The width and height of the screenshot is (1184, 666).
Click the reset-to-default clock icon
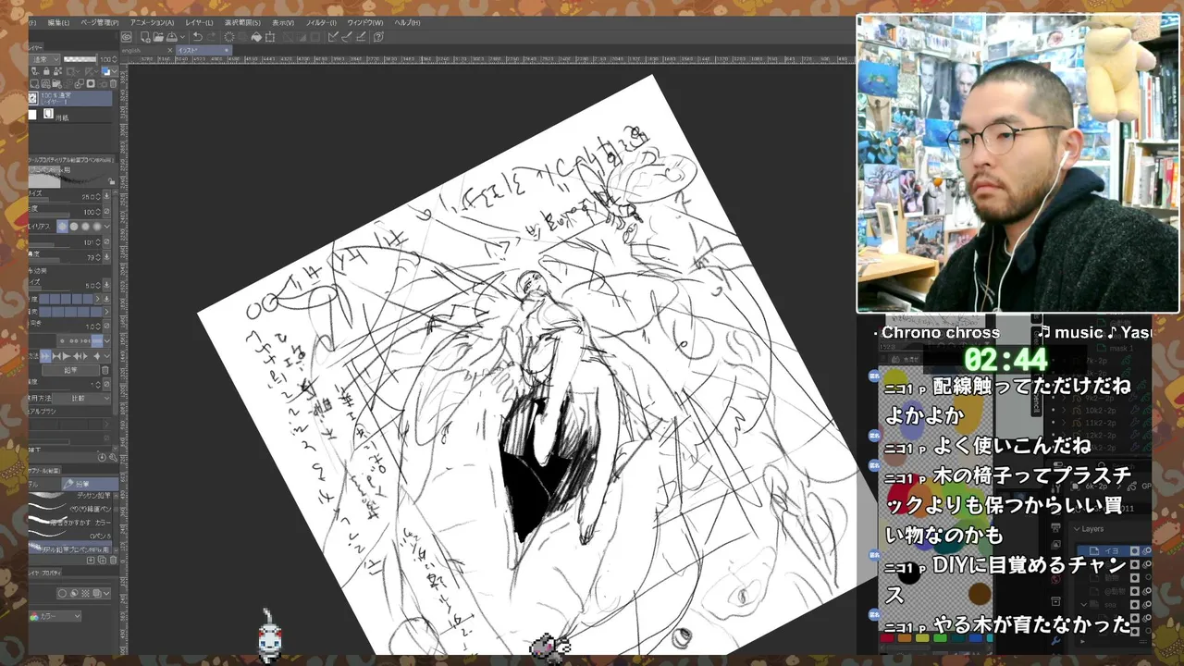pyautogui.click(x=103, y=457)
